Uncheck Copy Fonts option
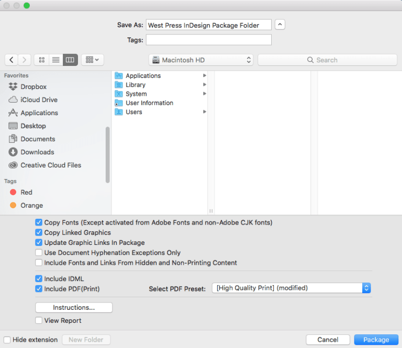This screenshot has height=348, width=402. 39,222
